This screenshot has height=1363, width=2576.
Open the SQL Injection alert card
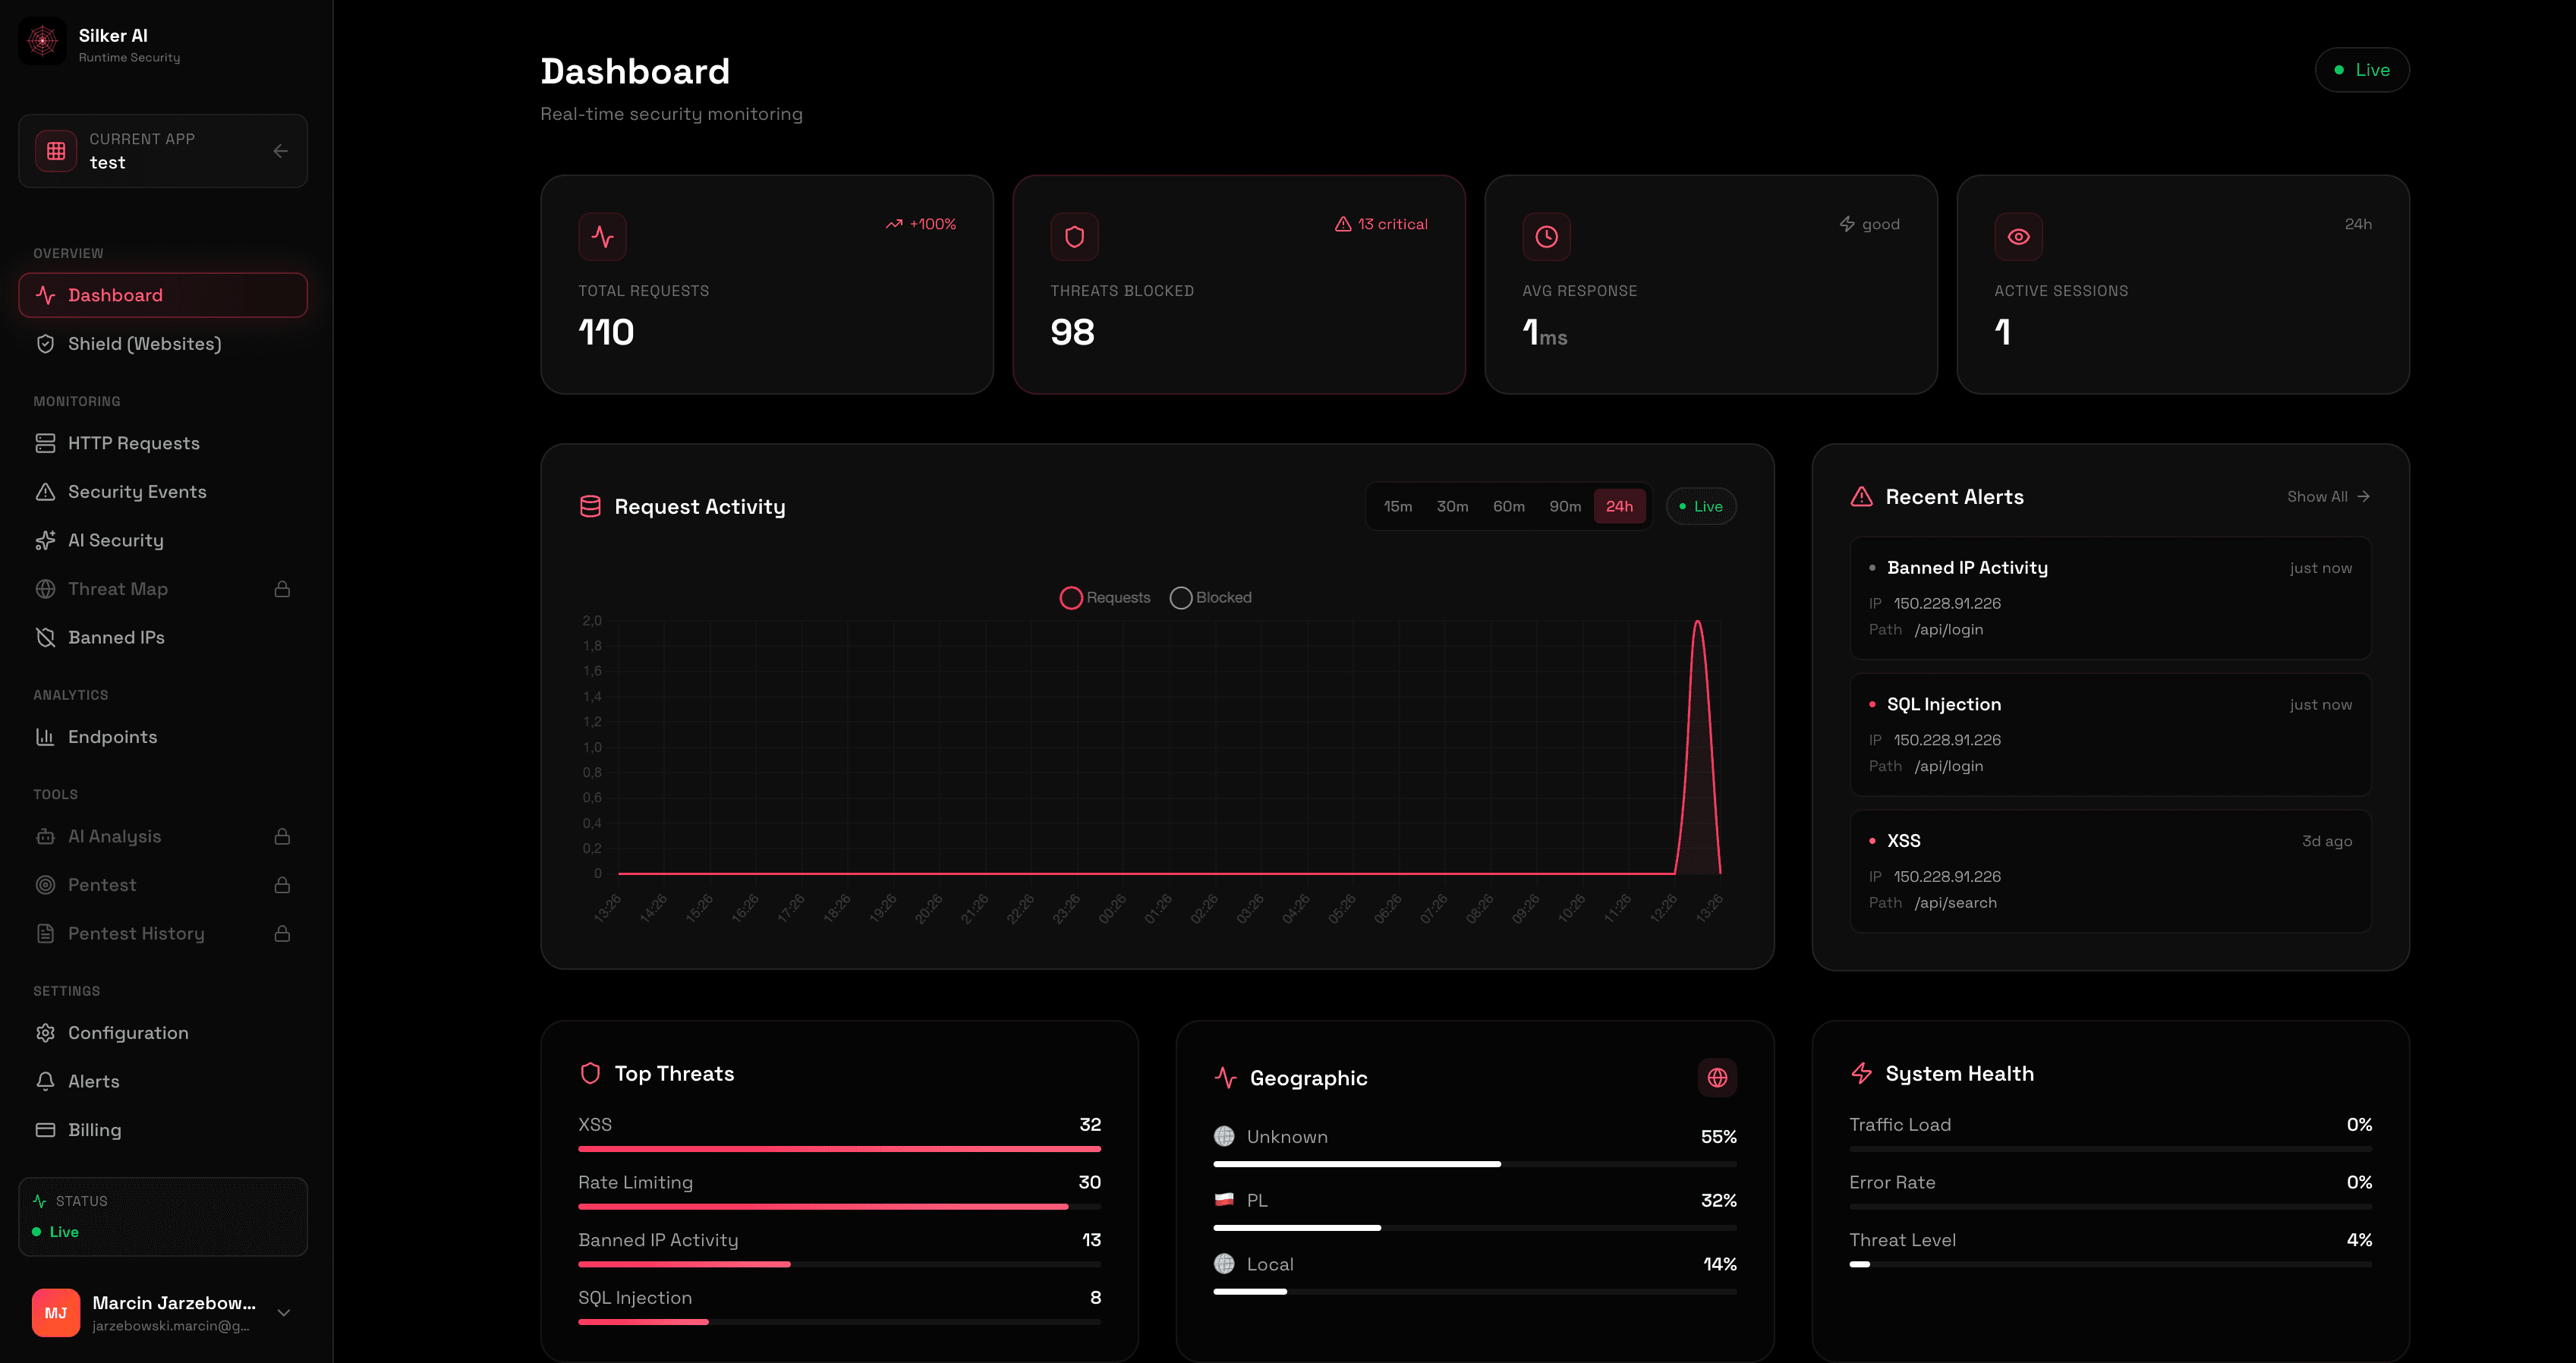tap(2110, 735)
